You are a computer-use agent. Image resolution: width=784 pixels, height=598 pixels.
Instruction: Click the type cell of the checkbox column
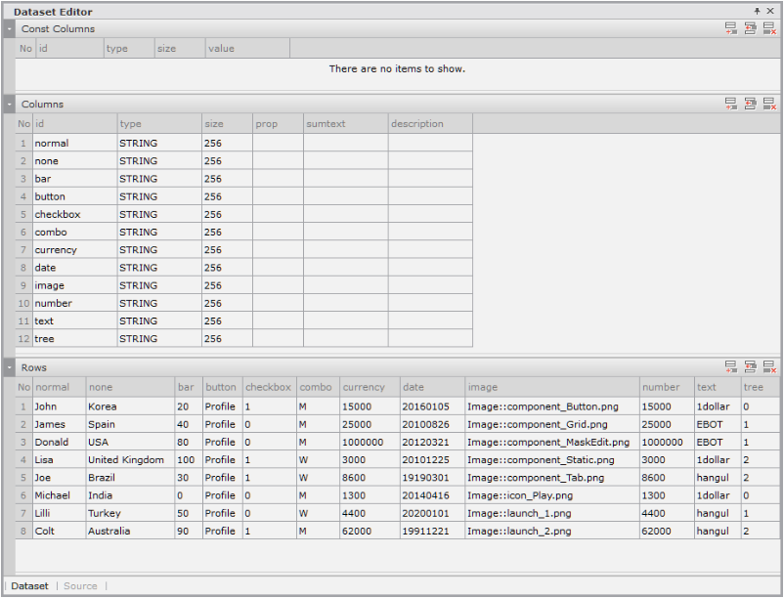(158, 214)
